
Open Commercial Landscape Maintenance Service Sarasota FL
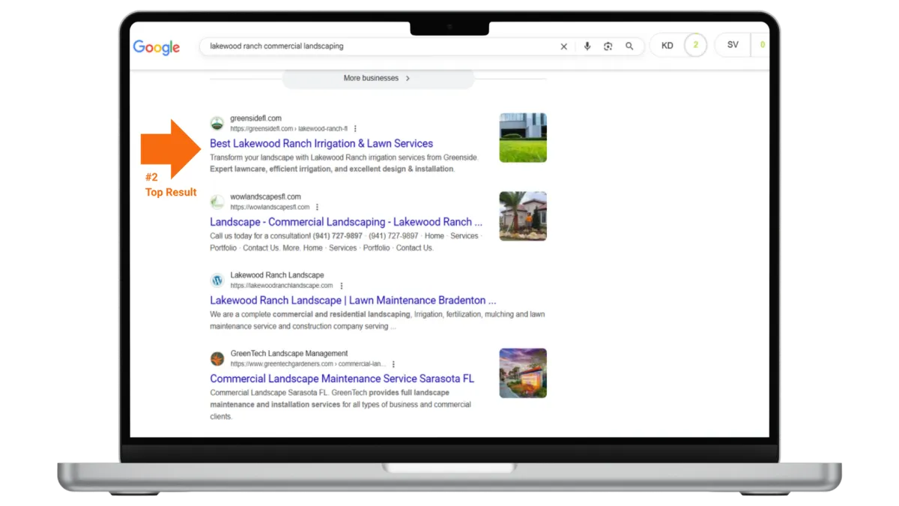[342, 379]
